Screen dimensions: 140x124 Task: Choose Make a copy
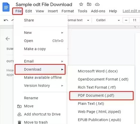(x=40, y=49)
